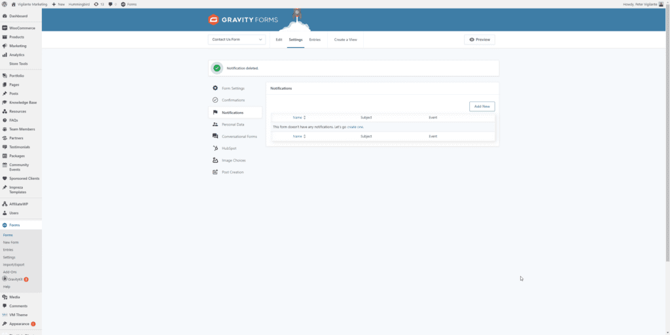This screenshot has width=670, height=335.
Task: Click the comments bubble in admin bar
Action: [110, 4]
